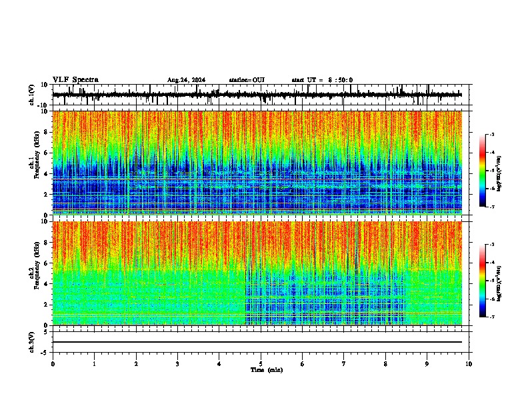Click the time axis tick label "8"

click(x=385, y=364)
